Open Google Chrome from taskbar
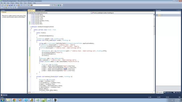The image size is (182, 102). coord(14,100)
